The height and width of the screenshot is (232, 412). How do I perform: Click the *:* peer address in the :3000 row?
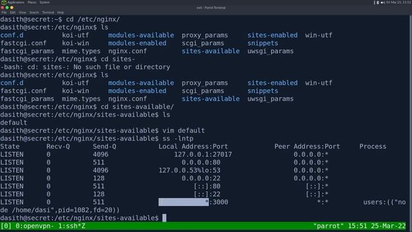(323, 202)
